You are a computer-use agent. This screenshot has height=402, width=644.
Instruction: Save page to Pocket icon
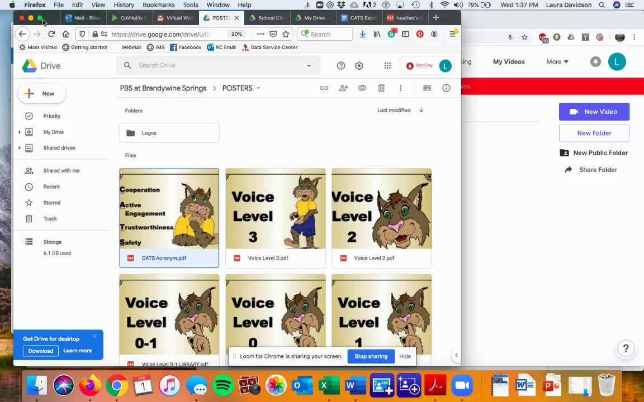click(x=273, y=34)
